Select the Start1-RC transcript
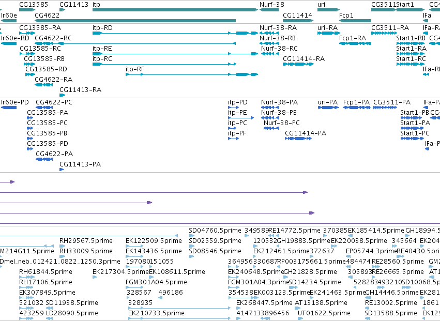 410,64
